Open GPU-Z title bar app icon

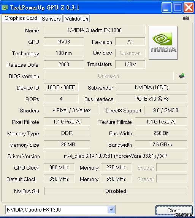pyautogui.click(x=5, y=7)
